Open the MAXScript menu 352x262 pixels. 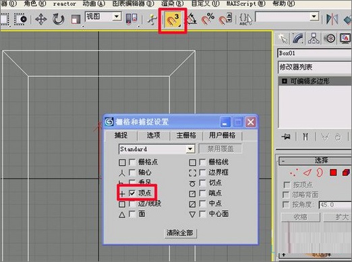pyautogui.click(x=245, y=3)
